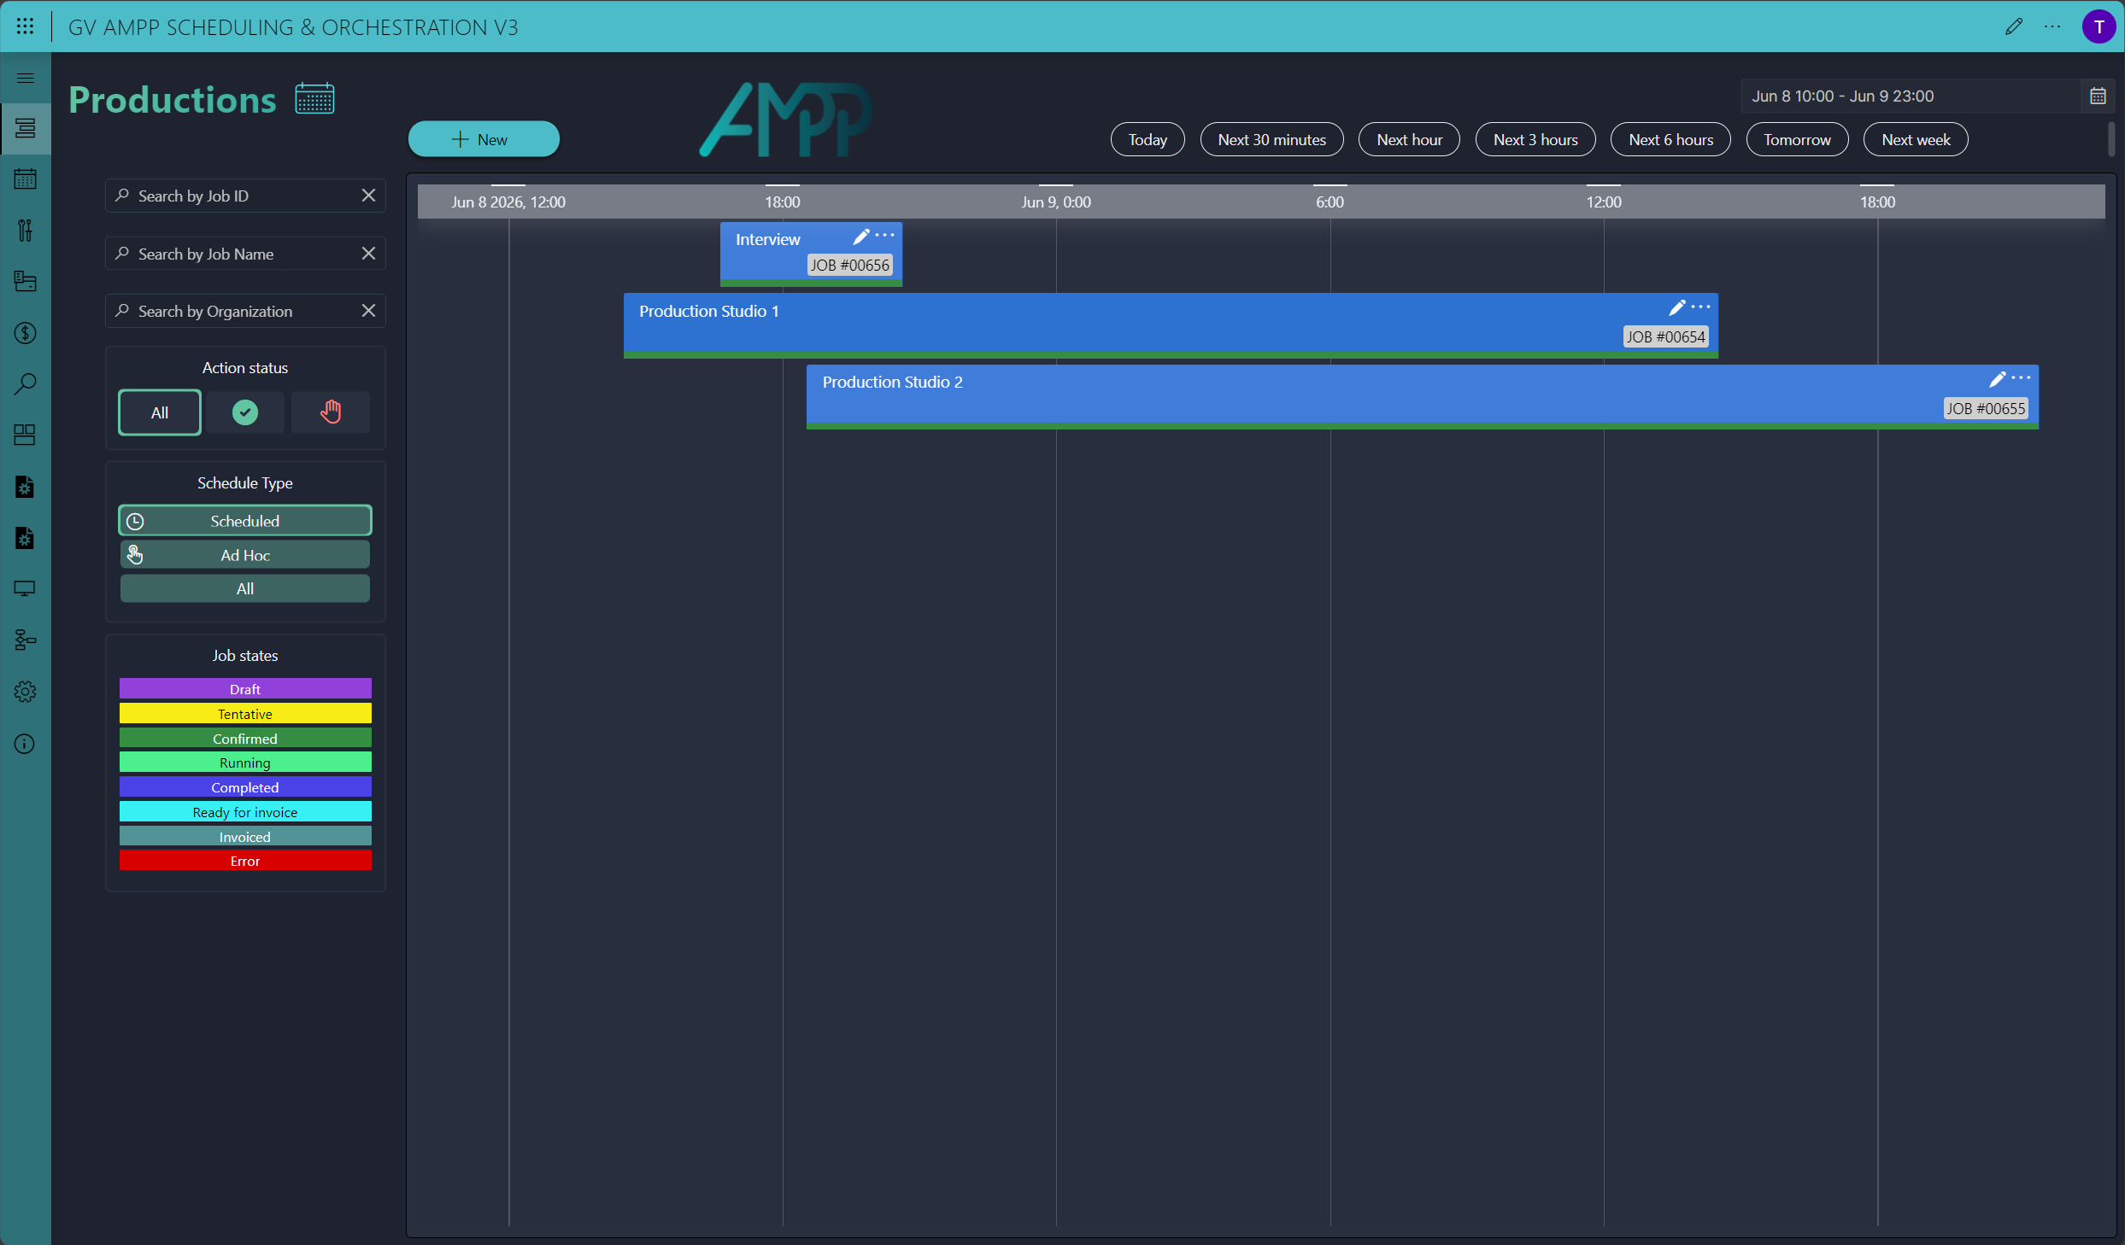Click the New production button
2125x1245 pixels.
click(x=484, y=139)
